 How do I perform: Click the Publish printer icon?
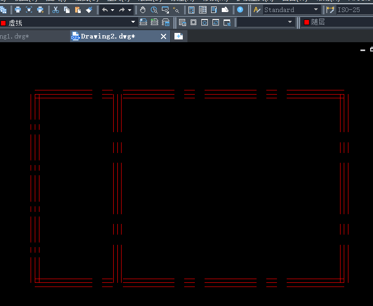(40, 10)
